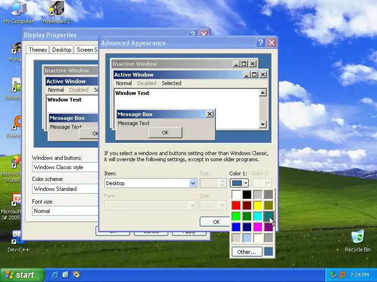
Task: Pick the yellow color swatch
Action: 258,205
